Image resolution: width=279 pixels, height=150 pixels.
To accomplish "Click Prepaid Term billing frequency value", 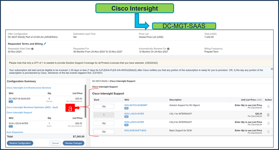I will point(211,51).
